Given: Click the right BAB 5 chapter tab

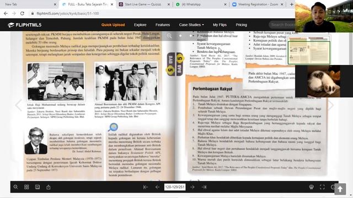Looking at the screenshot, I should point(179,64).
